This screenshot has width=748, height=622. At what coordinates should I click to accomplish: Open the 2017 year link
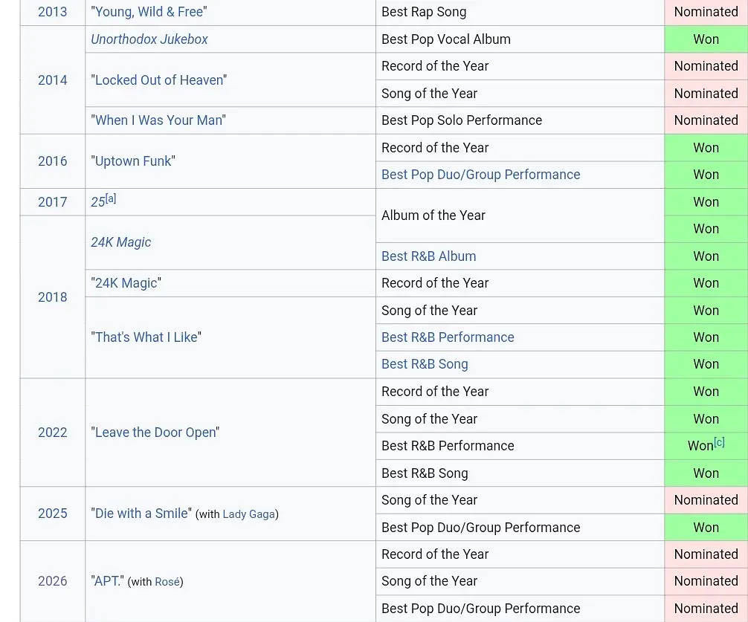point(53,202)
